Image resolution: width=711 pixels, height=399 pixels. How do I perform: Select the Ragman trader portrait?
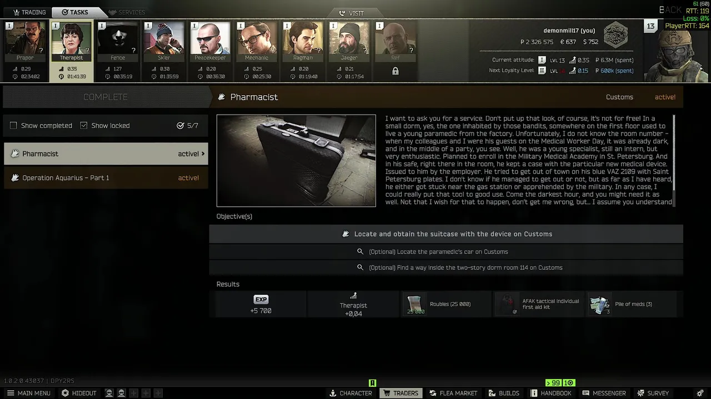[x=303, y=41]
